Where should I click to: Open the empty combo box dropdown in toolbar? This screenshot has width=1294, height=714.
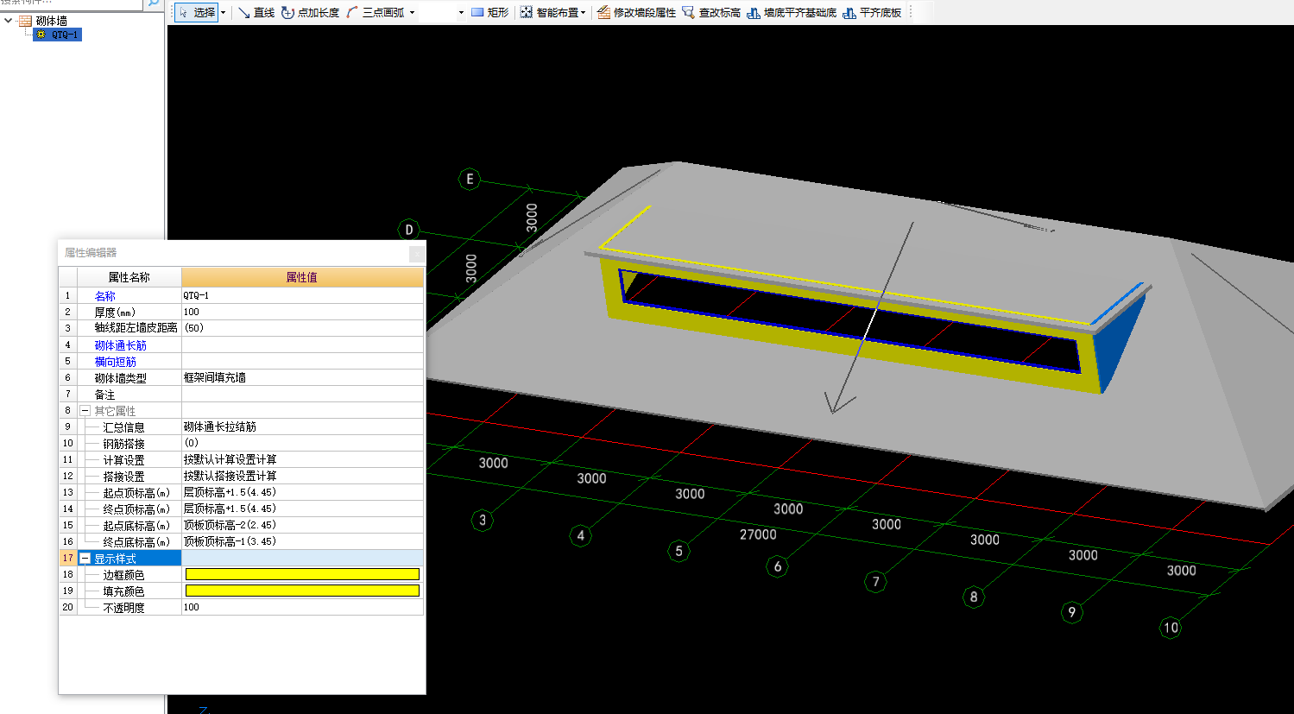coord(461,12)
